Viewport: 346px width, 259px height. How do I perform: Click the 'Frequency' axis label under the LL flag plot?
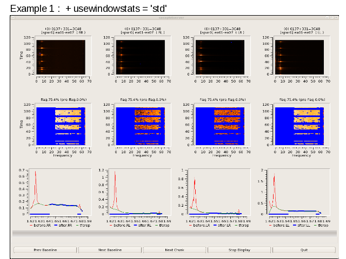point(301,155)
